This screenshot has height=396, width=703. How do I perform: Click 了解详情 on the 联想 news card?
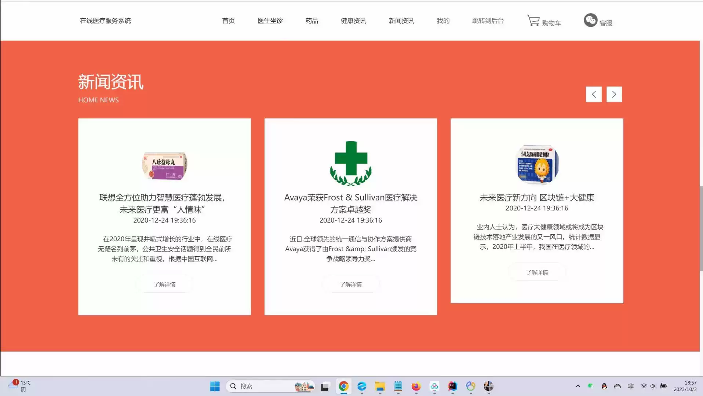point(164,284)
